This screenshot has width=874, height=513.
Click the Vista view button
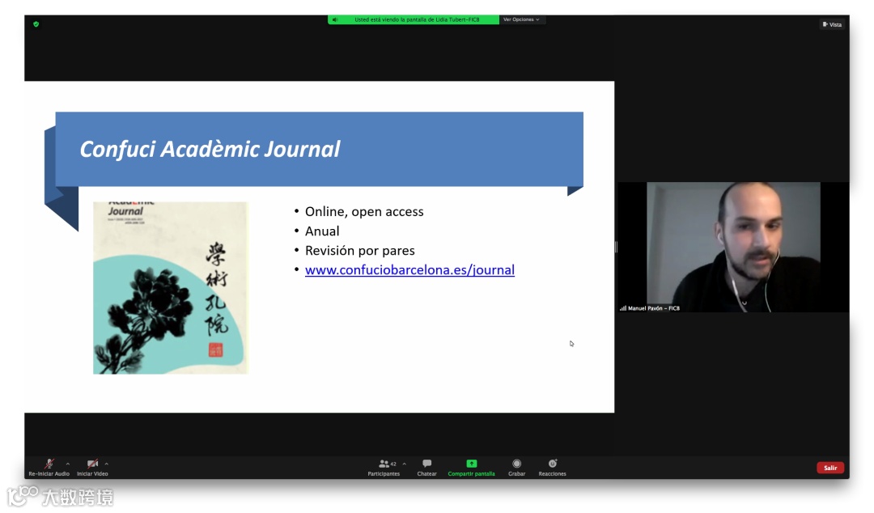click(x=832, y=24)
